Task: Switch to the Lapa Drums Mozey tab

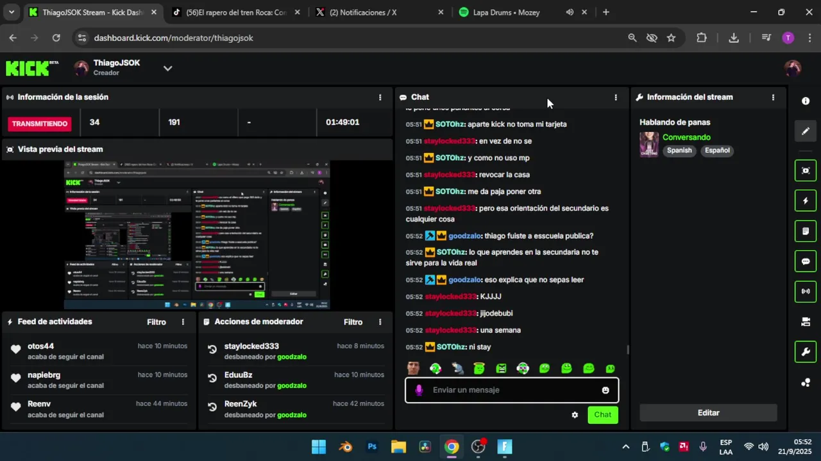Action: tap(507, 12)
